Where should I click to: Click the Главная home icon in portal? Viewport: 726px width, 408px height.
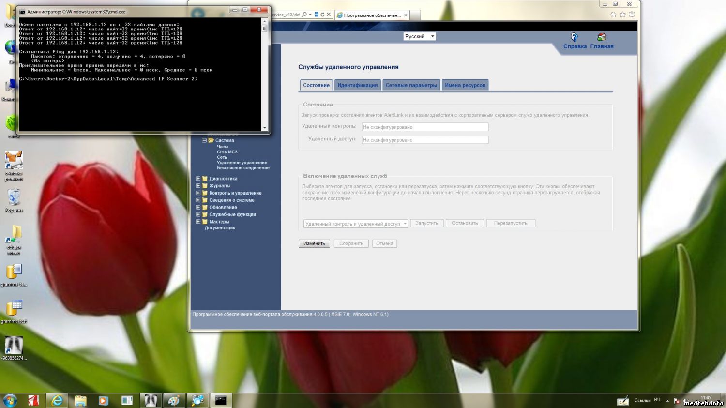click(x=602, y=38)
